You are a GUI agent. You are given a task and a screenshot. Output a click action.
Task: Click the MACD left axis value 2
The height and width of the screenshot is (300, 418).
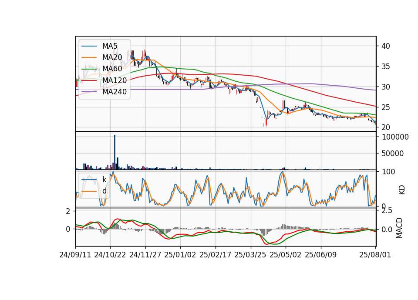[x=68, y=211]
